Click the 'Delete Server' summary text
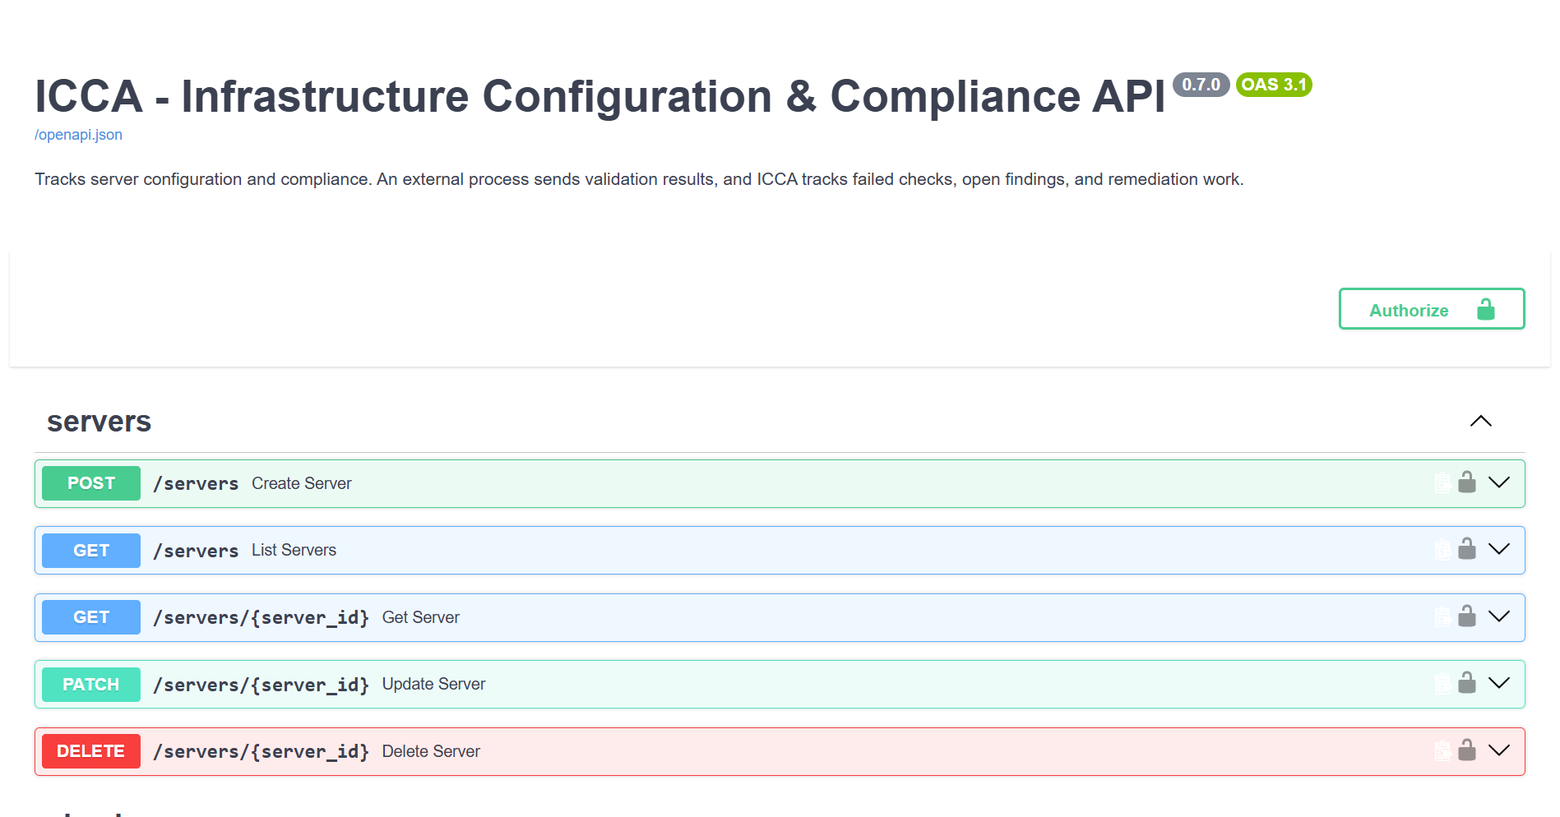The width and height of the screenshot is (1560, 817). 431,751
